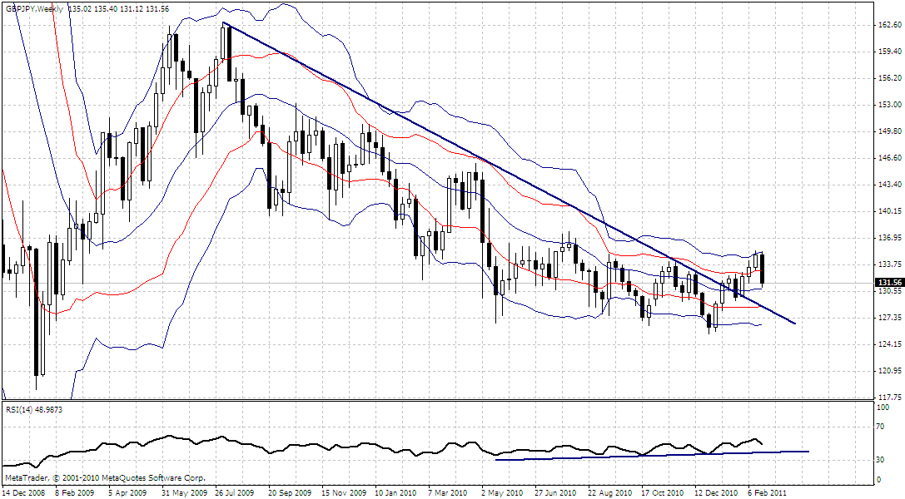Click the 20 Sep 2009 date label
Image resolution: width=905 pixels, height=499 pixels.
(x=291, y=492)
